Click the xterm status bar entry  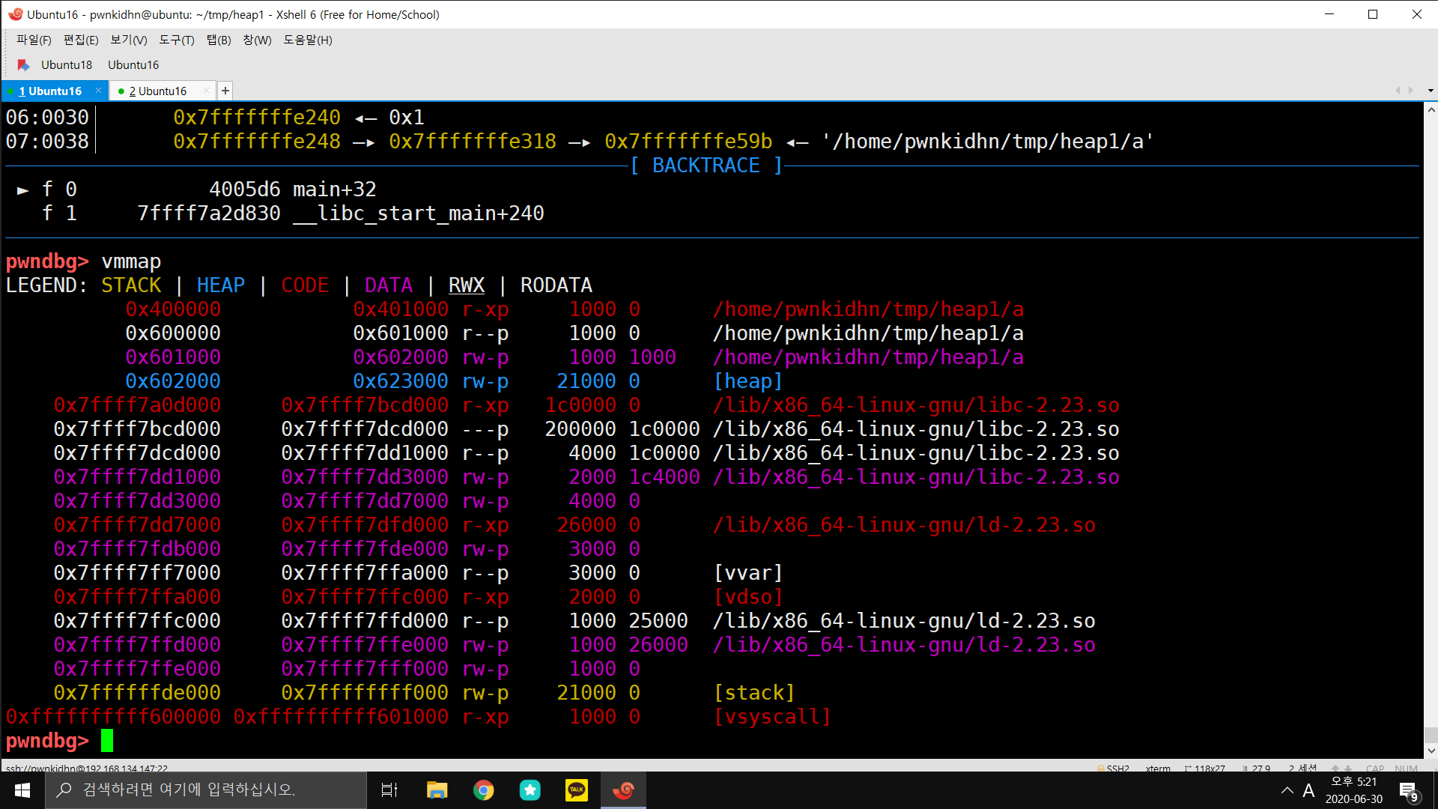tap(1158, 769)
